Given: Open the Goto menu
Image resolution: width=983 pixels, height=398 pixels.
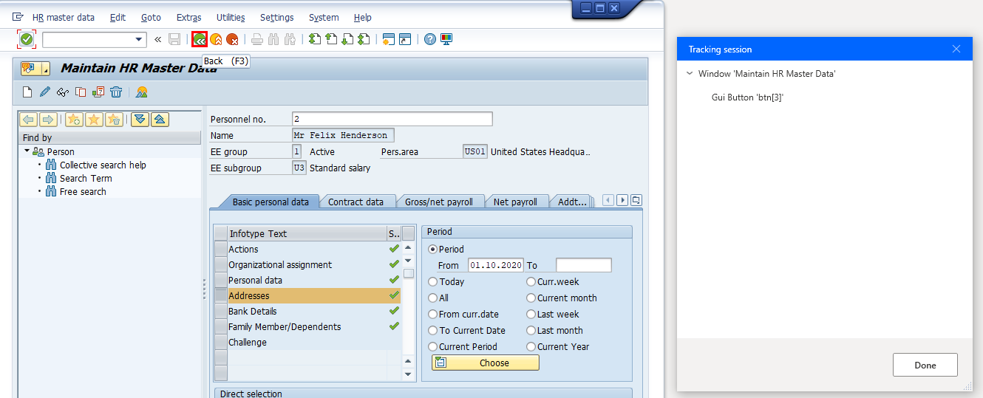Looking at the screenshot, I should pos(151,17).
